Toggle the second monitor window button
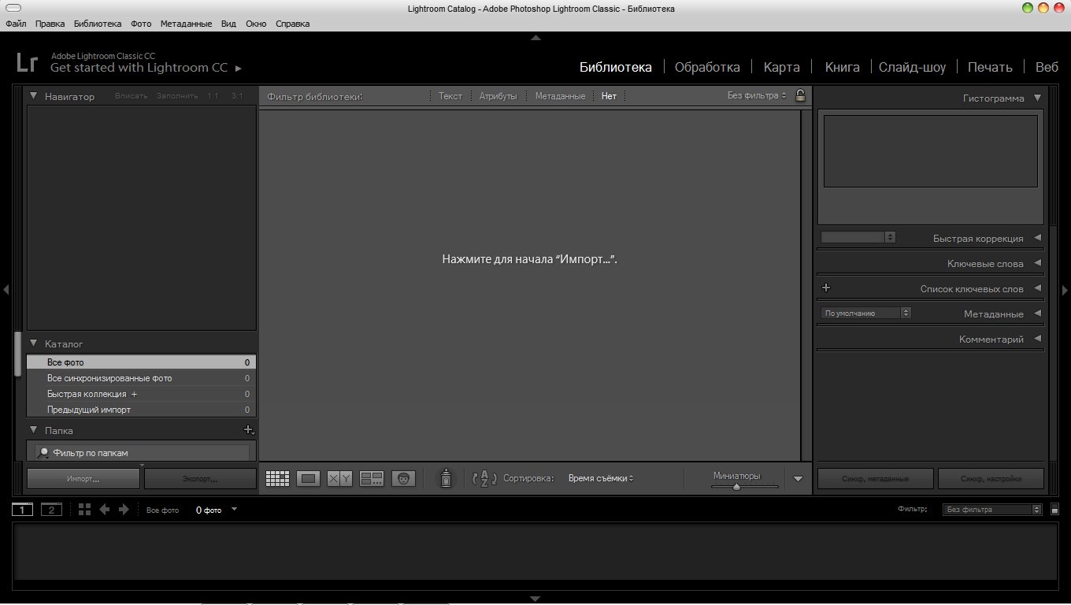This screenshot has width=1071, height=605. [x=51, y=510]
